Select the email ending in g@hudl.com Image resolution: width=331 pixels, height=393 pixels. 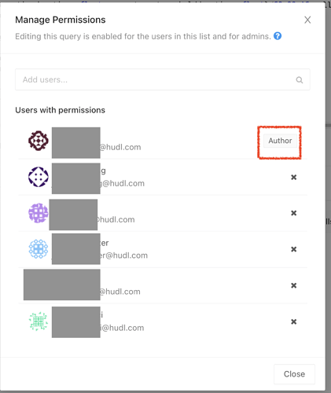[123, 183]
